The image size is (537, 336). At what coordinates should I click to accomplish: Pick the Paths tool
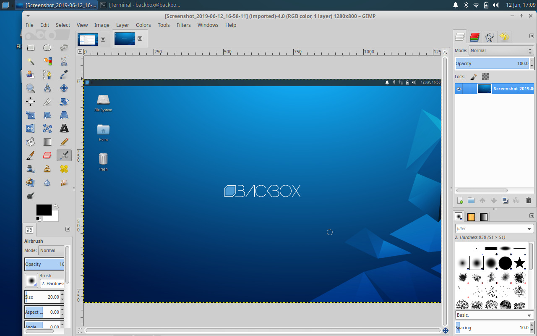[x=47, y=75]
